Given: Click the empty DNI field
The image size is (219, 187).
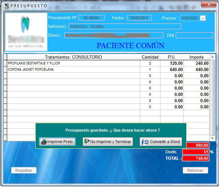Looking at the screenshot, I should [x=194, y=35].
